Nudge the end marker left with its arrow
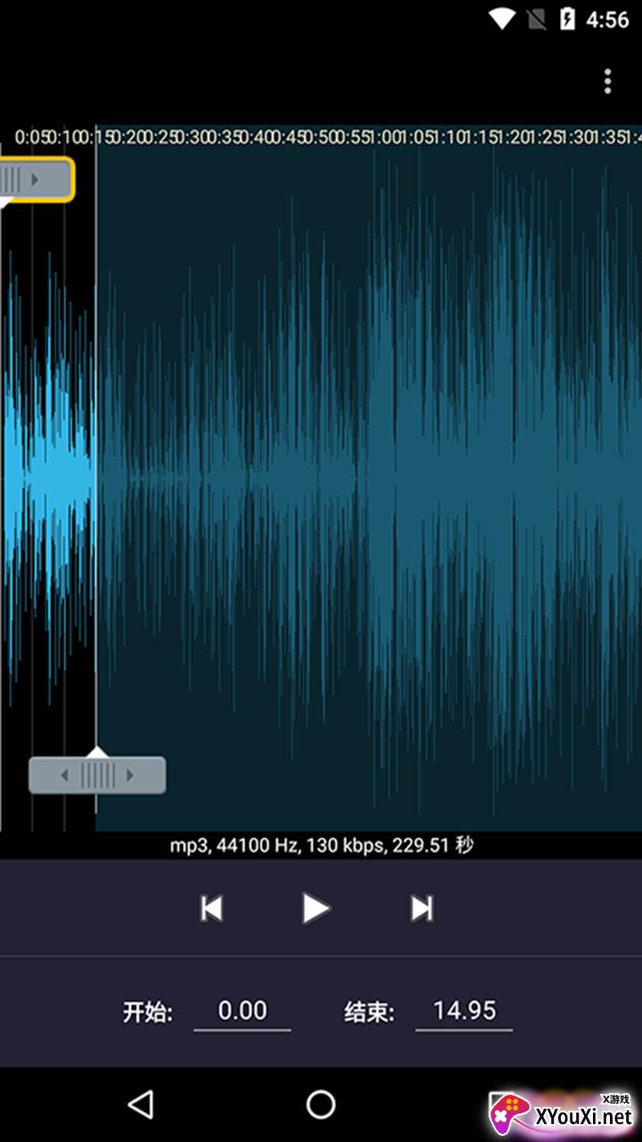 [x=63, y=775]
